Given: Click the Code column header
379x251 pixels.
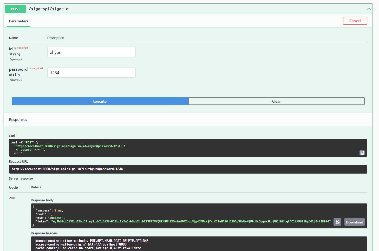Looking at the screenshot, I should (x=13, y=187).
